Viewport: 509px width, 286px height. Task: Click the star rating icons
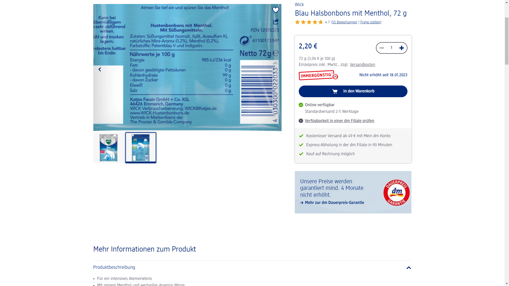click(309, 22)
